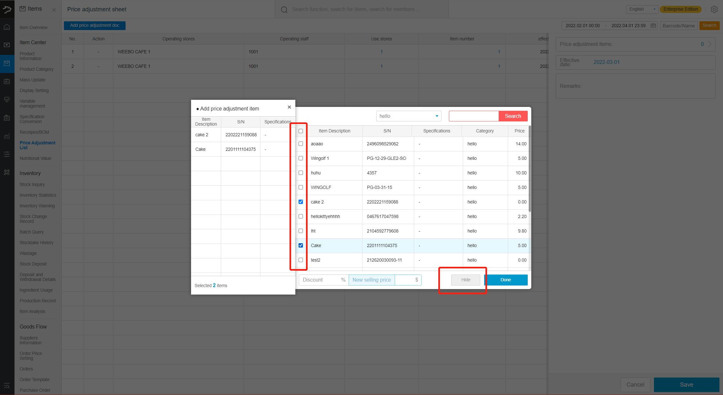The image size is (723, 395).
Task: Click the magnifier icon in the top search bar
Action: [x=284, y=9]
